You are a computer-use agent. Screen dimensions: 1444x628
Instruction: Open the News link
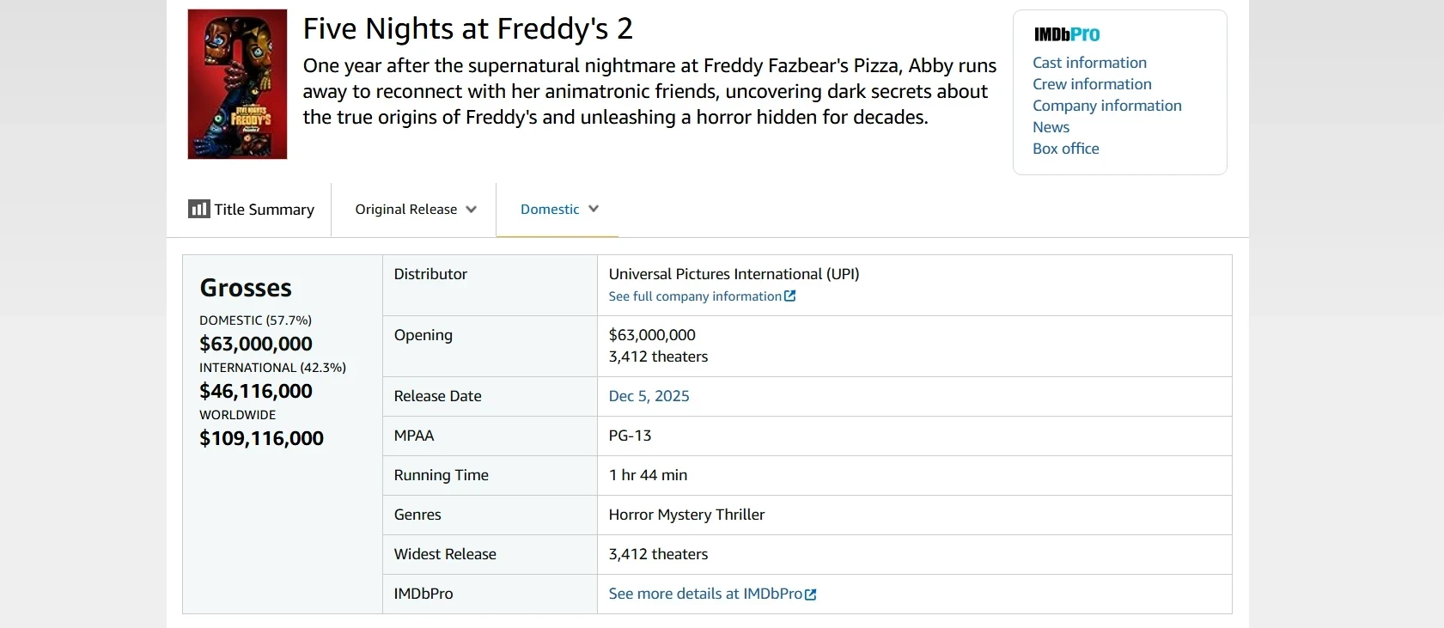click(x=1051, y=127)
